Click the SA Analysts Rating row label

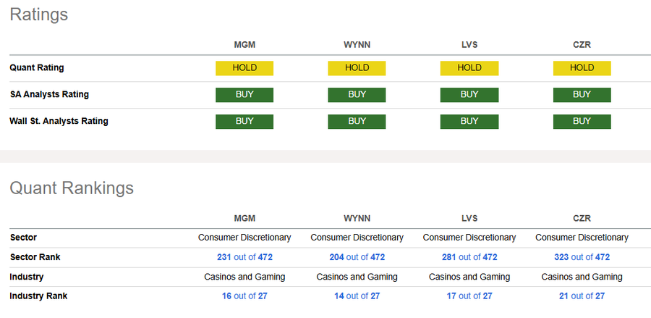49,95
